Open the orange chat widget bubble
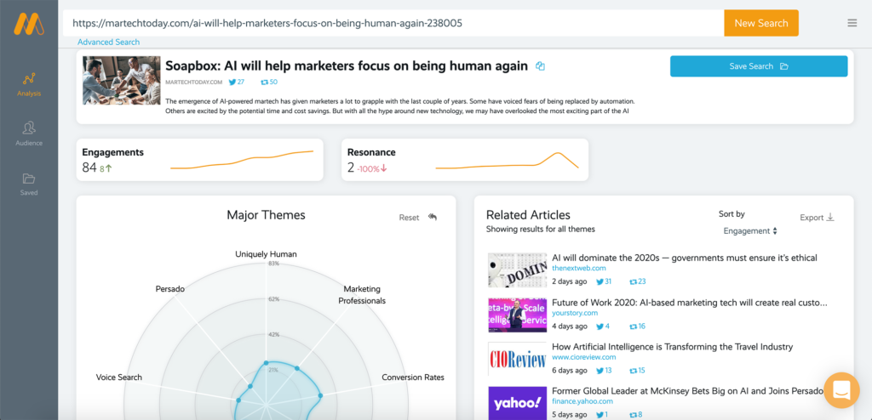 [x=841, y=390]
